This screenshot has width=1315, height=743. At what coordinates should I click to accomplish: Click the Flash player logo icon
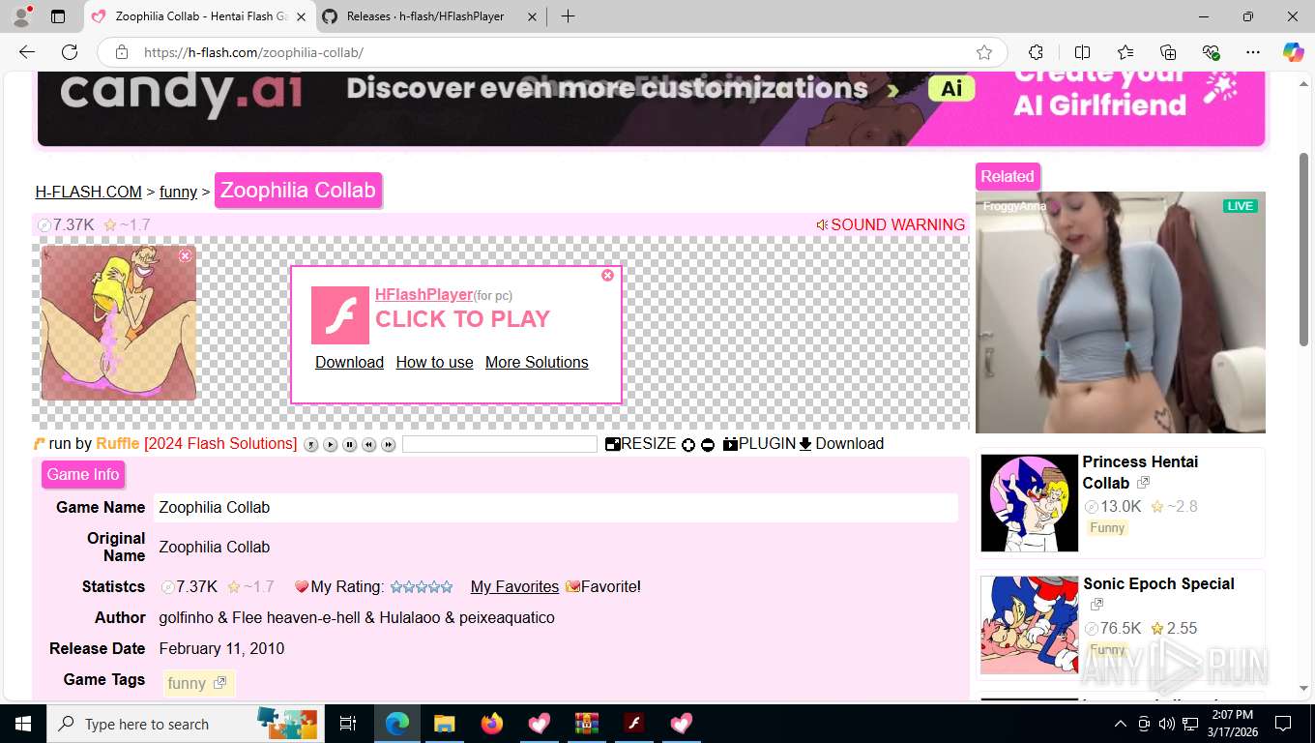(x=339, y=314)
